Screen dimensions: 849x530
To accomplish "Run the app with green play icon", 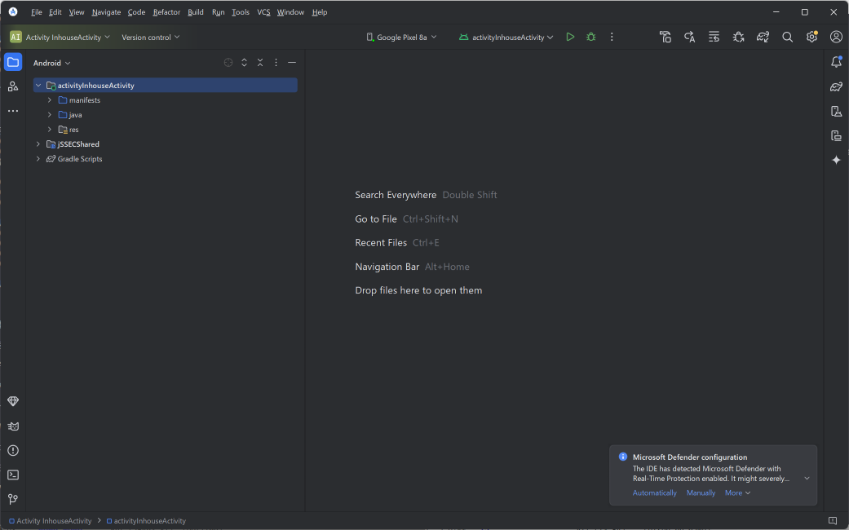I will click(570, 37).
